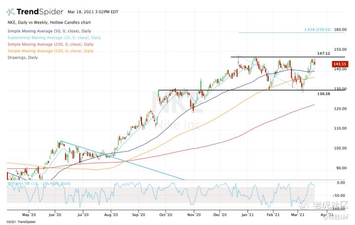
Task: Select the Exponential Moving Average 10 legend entry
Action: (x=54, y=38)
